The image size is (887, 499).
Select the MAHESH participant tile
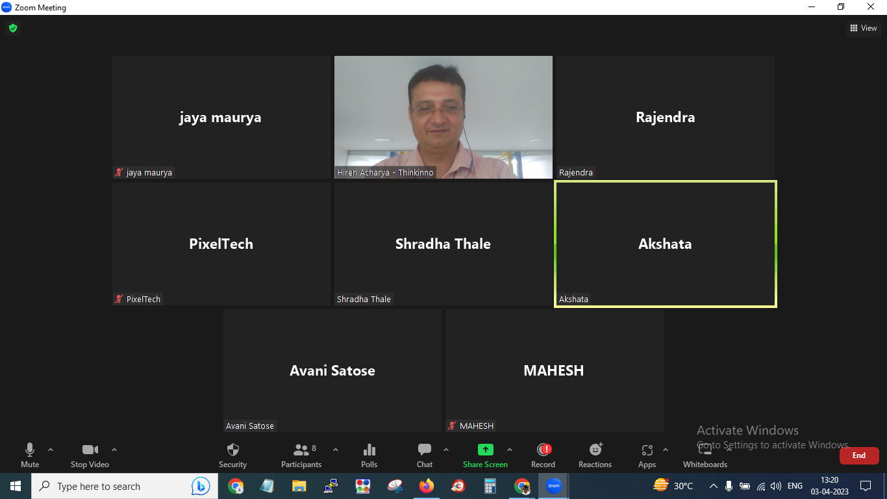coord(555,370)
